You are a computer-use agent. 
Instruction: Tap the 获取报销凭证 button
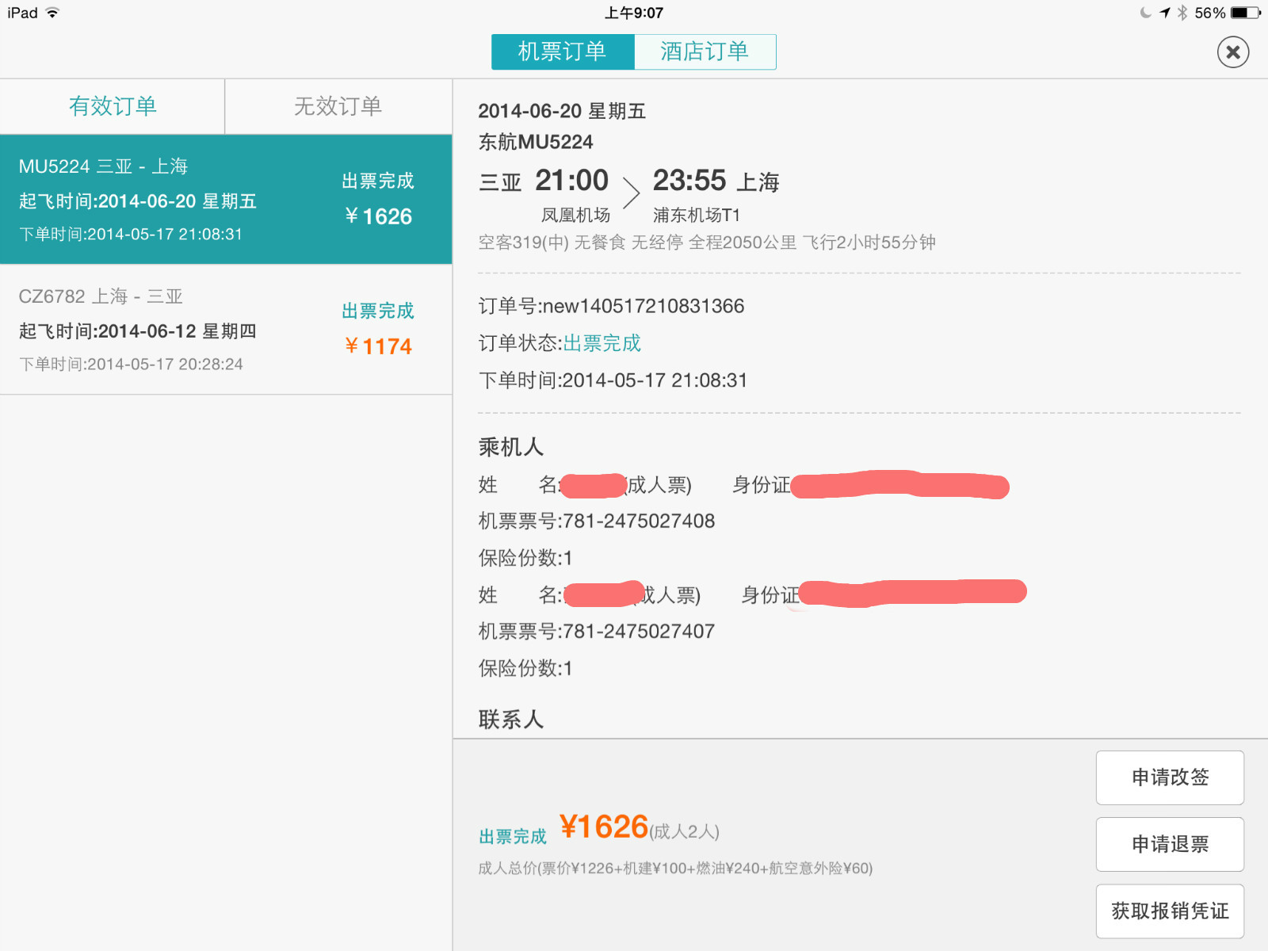point(1169,911)
